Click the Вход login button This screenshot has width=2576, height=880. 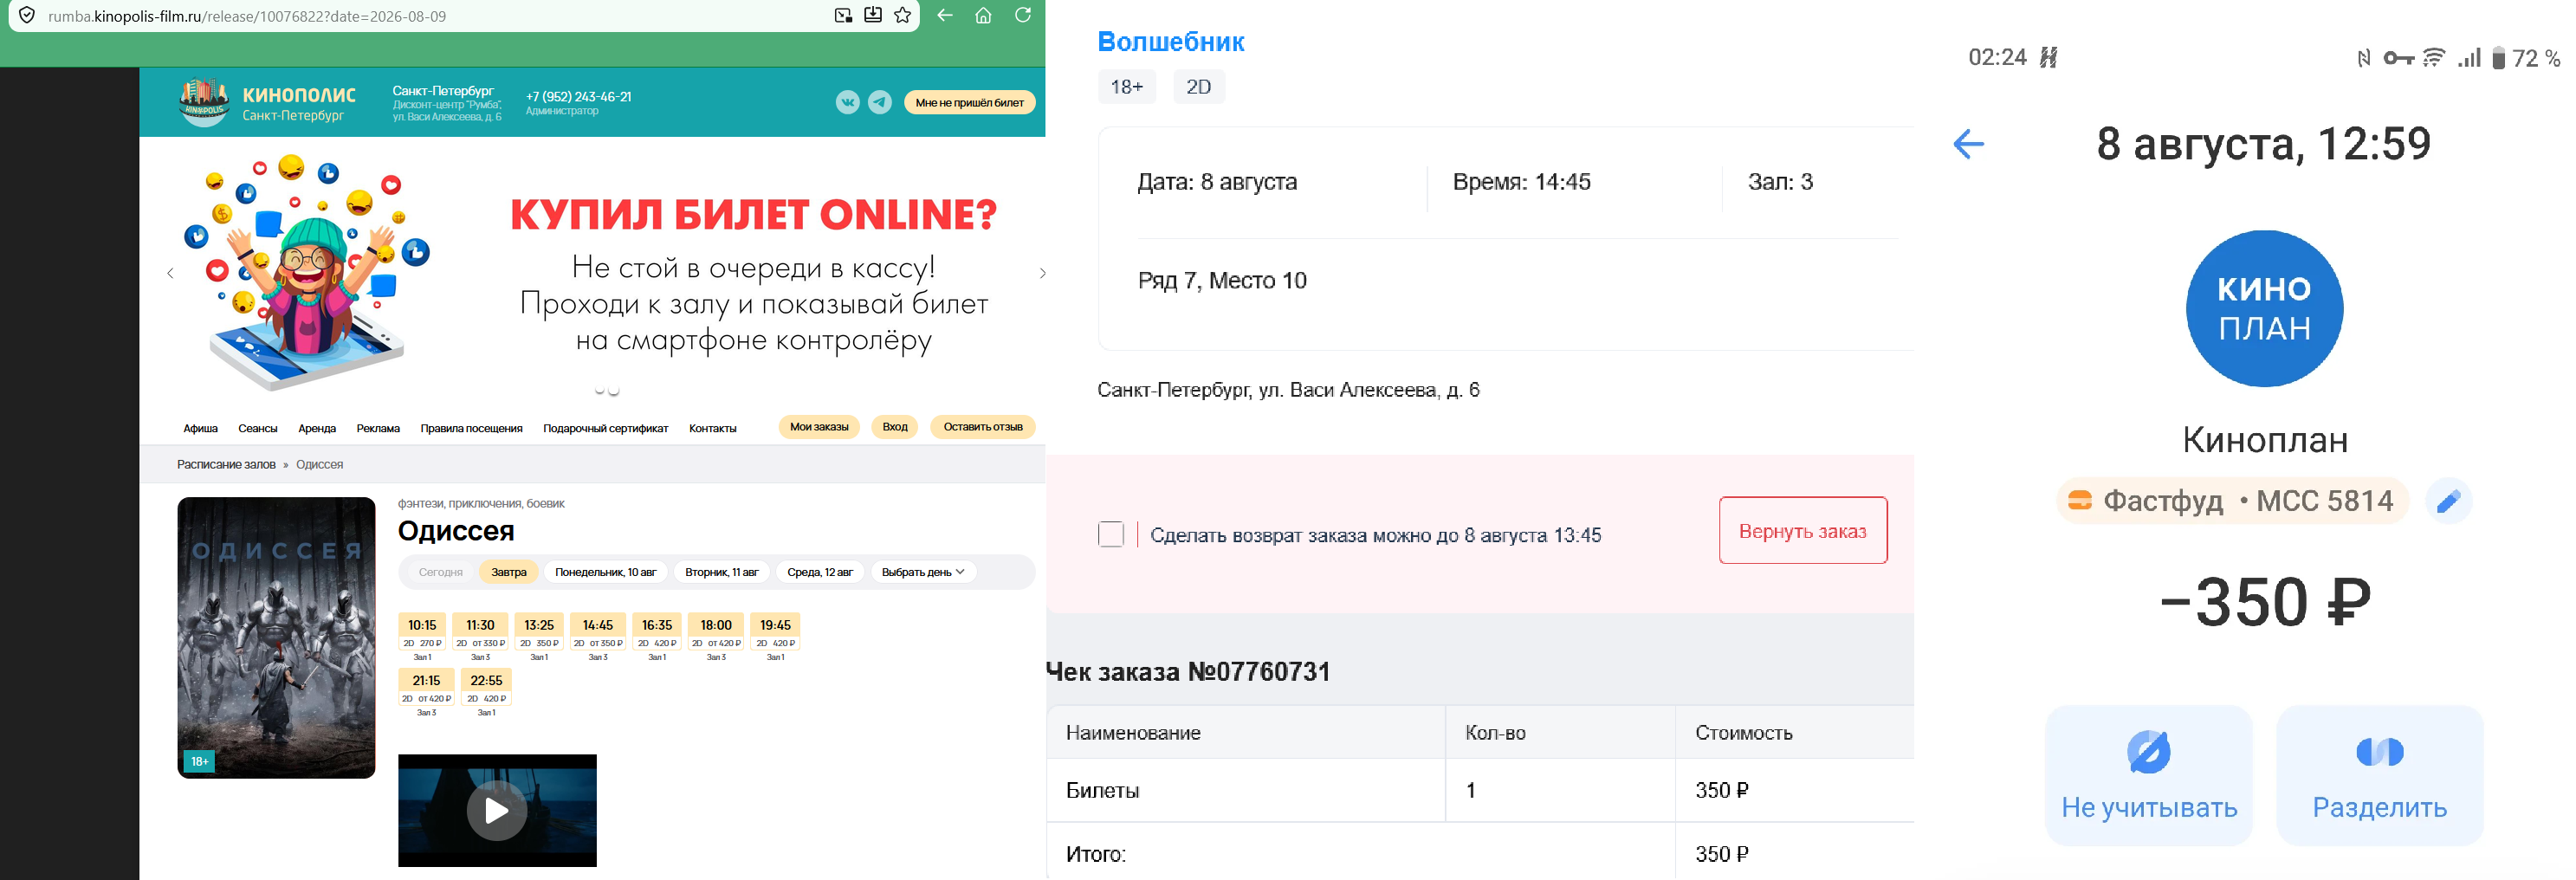tap(895, 427)
